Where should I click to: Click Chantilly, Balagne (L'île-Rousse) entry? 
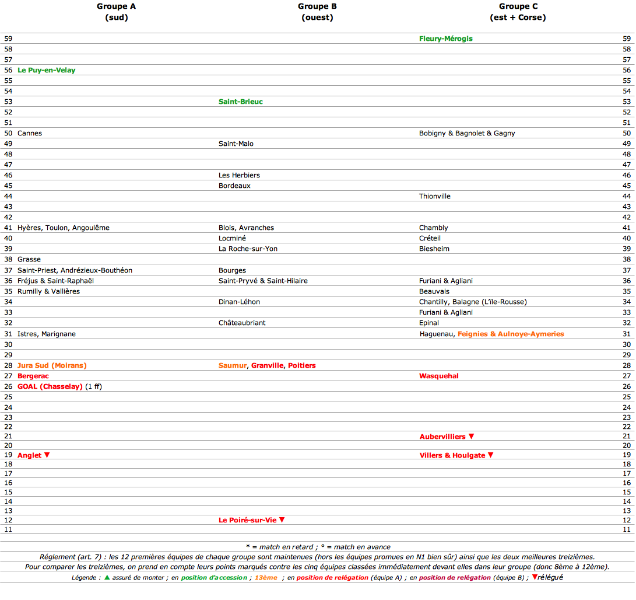pyautogui.click(x=473, y=302)
